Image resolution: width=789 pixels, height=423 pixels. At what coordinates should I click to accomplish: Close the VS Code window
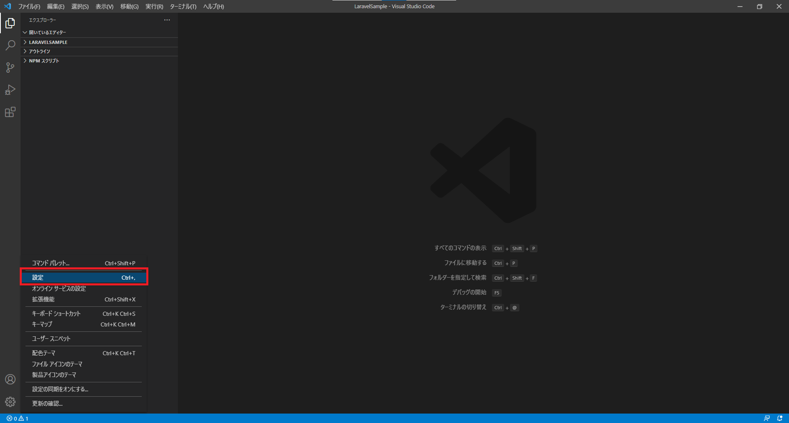coord(779,6)
